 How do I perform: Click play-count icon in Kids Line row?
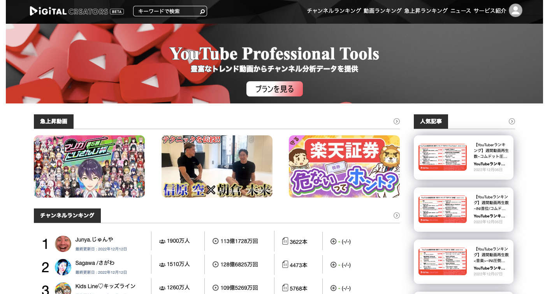coord(215,288)
